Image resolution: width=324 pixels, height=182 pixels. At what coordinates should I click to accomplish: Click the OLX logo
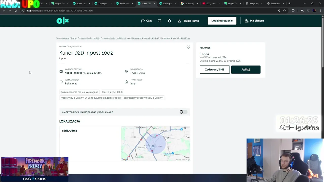point(63,21)
